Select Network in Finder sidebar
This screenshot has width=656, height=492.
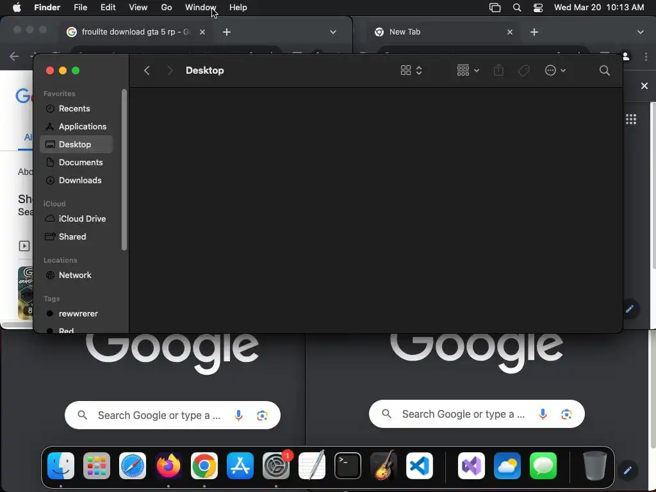click(77, 275)
